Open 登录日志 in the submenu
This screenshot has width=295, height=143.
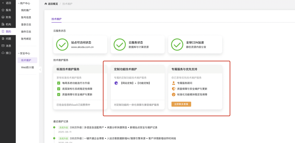pyautogui.click(x=26, y=25)
